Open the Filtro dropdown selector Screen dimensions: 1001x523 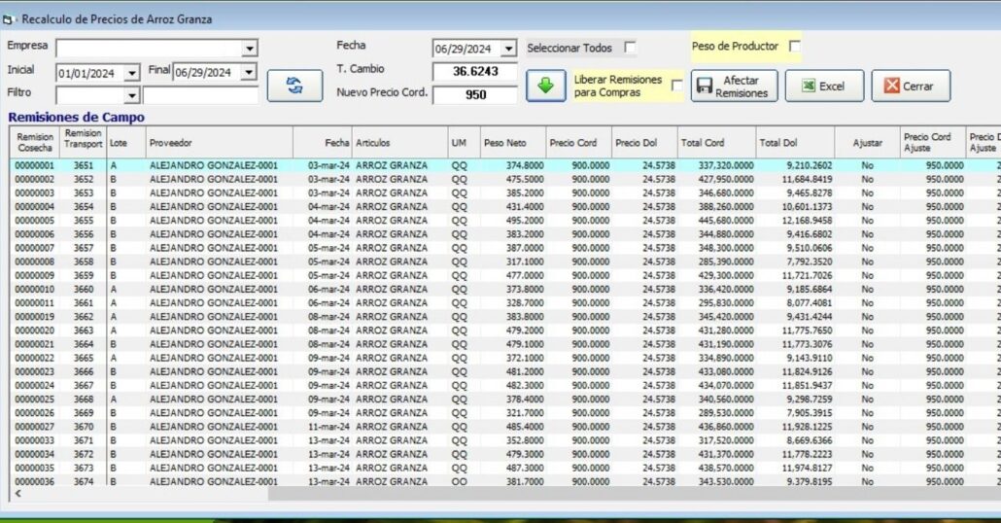[x=132, y=96]
